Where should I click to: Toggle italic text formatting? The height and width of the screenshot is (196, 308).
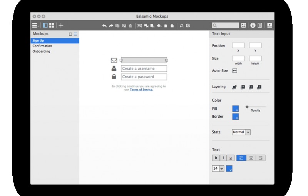(x=223, y=158)
